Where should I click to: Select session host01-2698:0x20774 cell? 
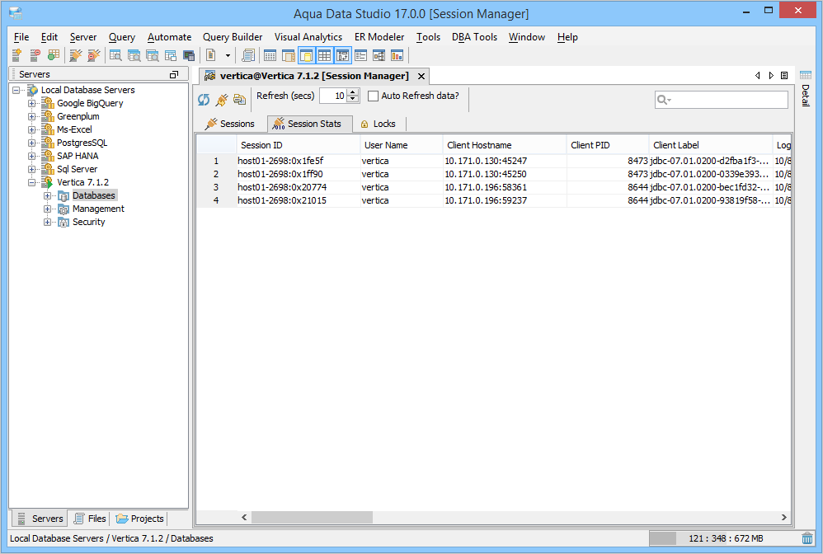tap(299, 187)
